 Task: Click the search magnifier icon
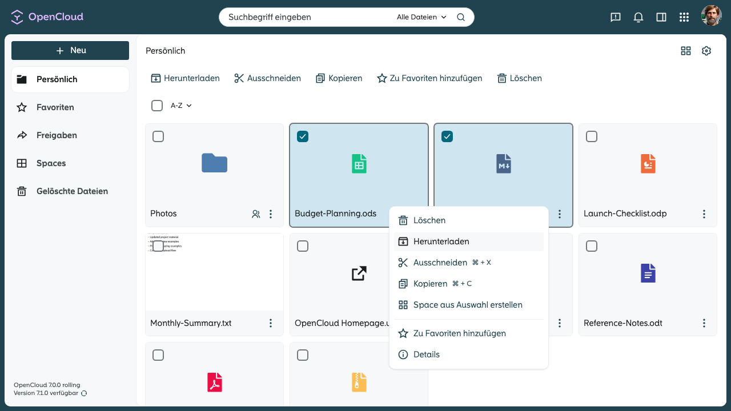coord(461,17)
